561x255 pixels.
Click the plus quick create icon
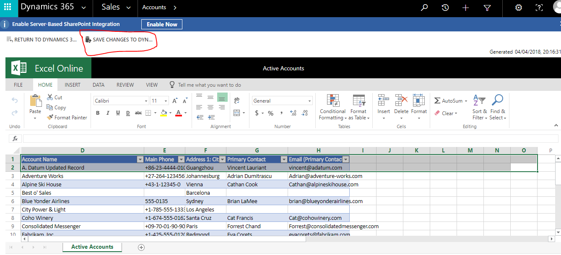[x=465, y=8]
